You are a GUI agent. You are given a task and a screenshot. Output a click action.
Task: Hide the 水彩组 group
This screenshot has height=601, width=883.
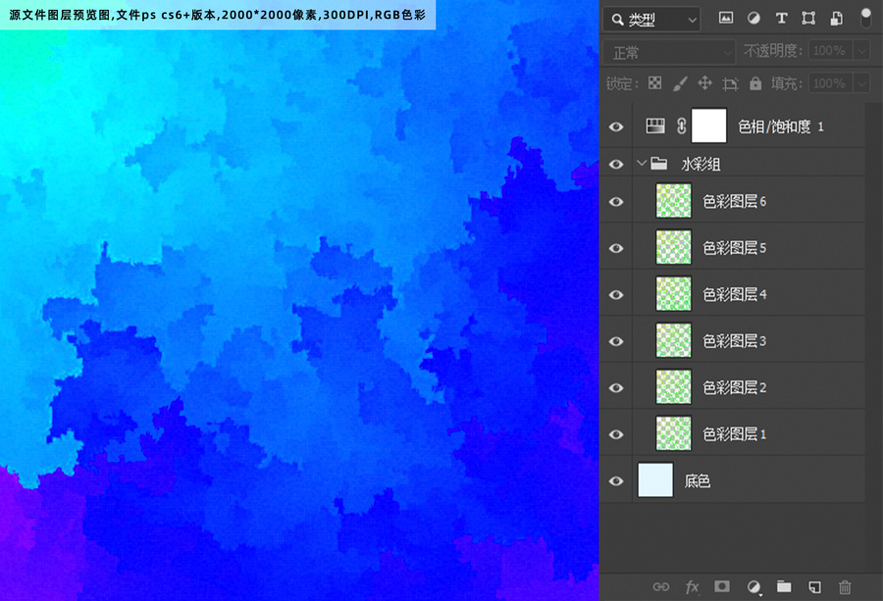coord(616,164)
